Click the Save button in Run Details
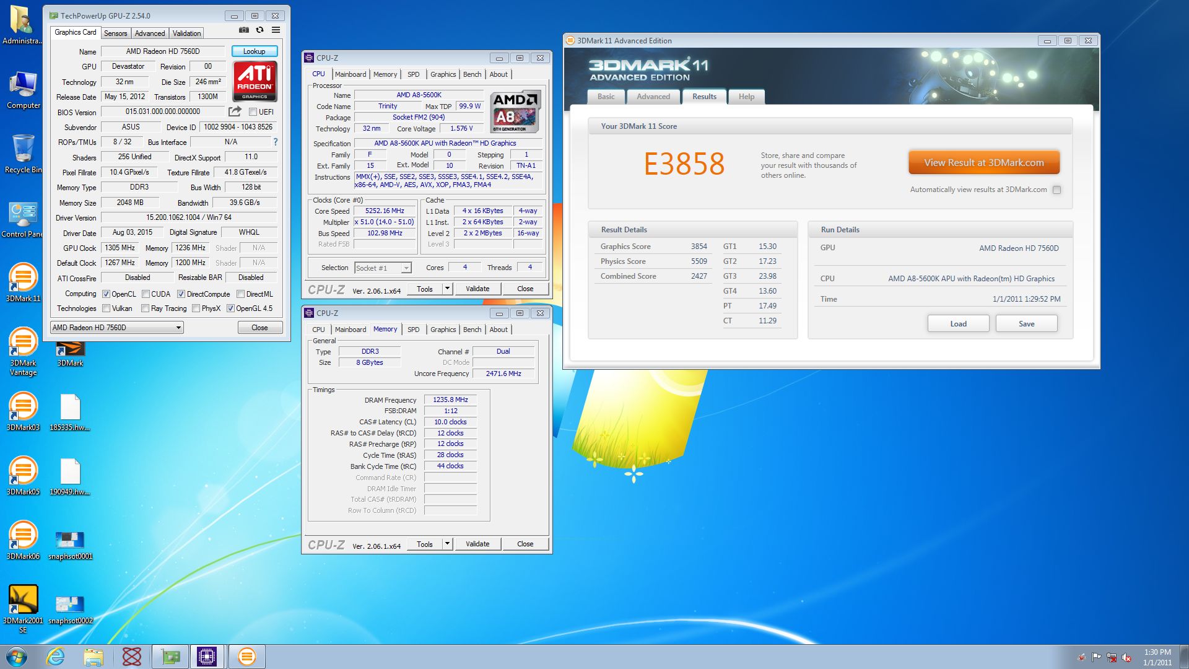Image resolution: width=1189 pixels, height=669 pixels. point(1026,324)
